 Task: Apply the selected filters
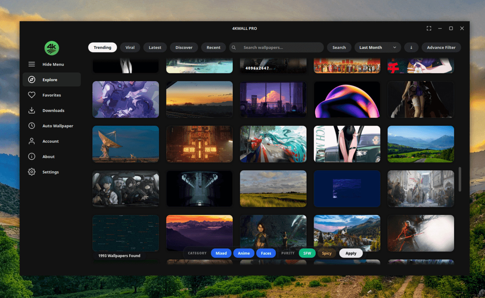351,253
